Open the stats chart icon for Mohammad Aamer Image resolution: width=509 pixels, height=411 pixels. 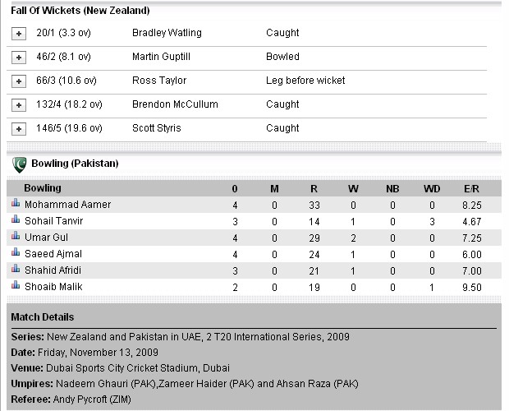16,203
